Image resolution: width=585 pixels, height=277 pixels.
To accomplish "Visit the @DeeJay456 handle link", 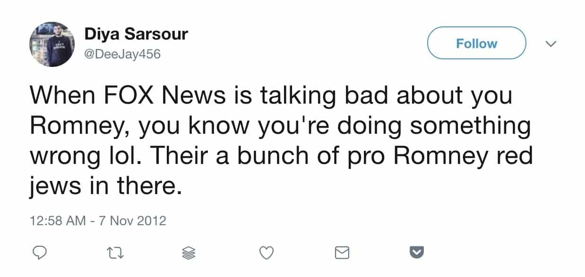I will click(x=122, y=55).
